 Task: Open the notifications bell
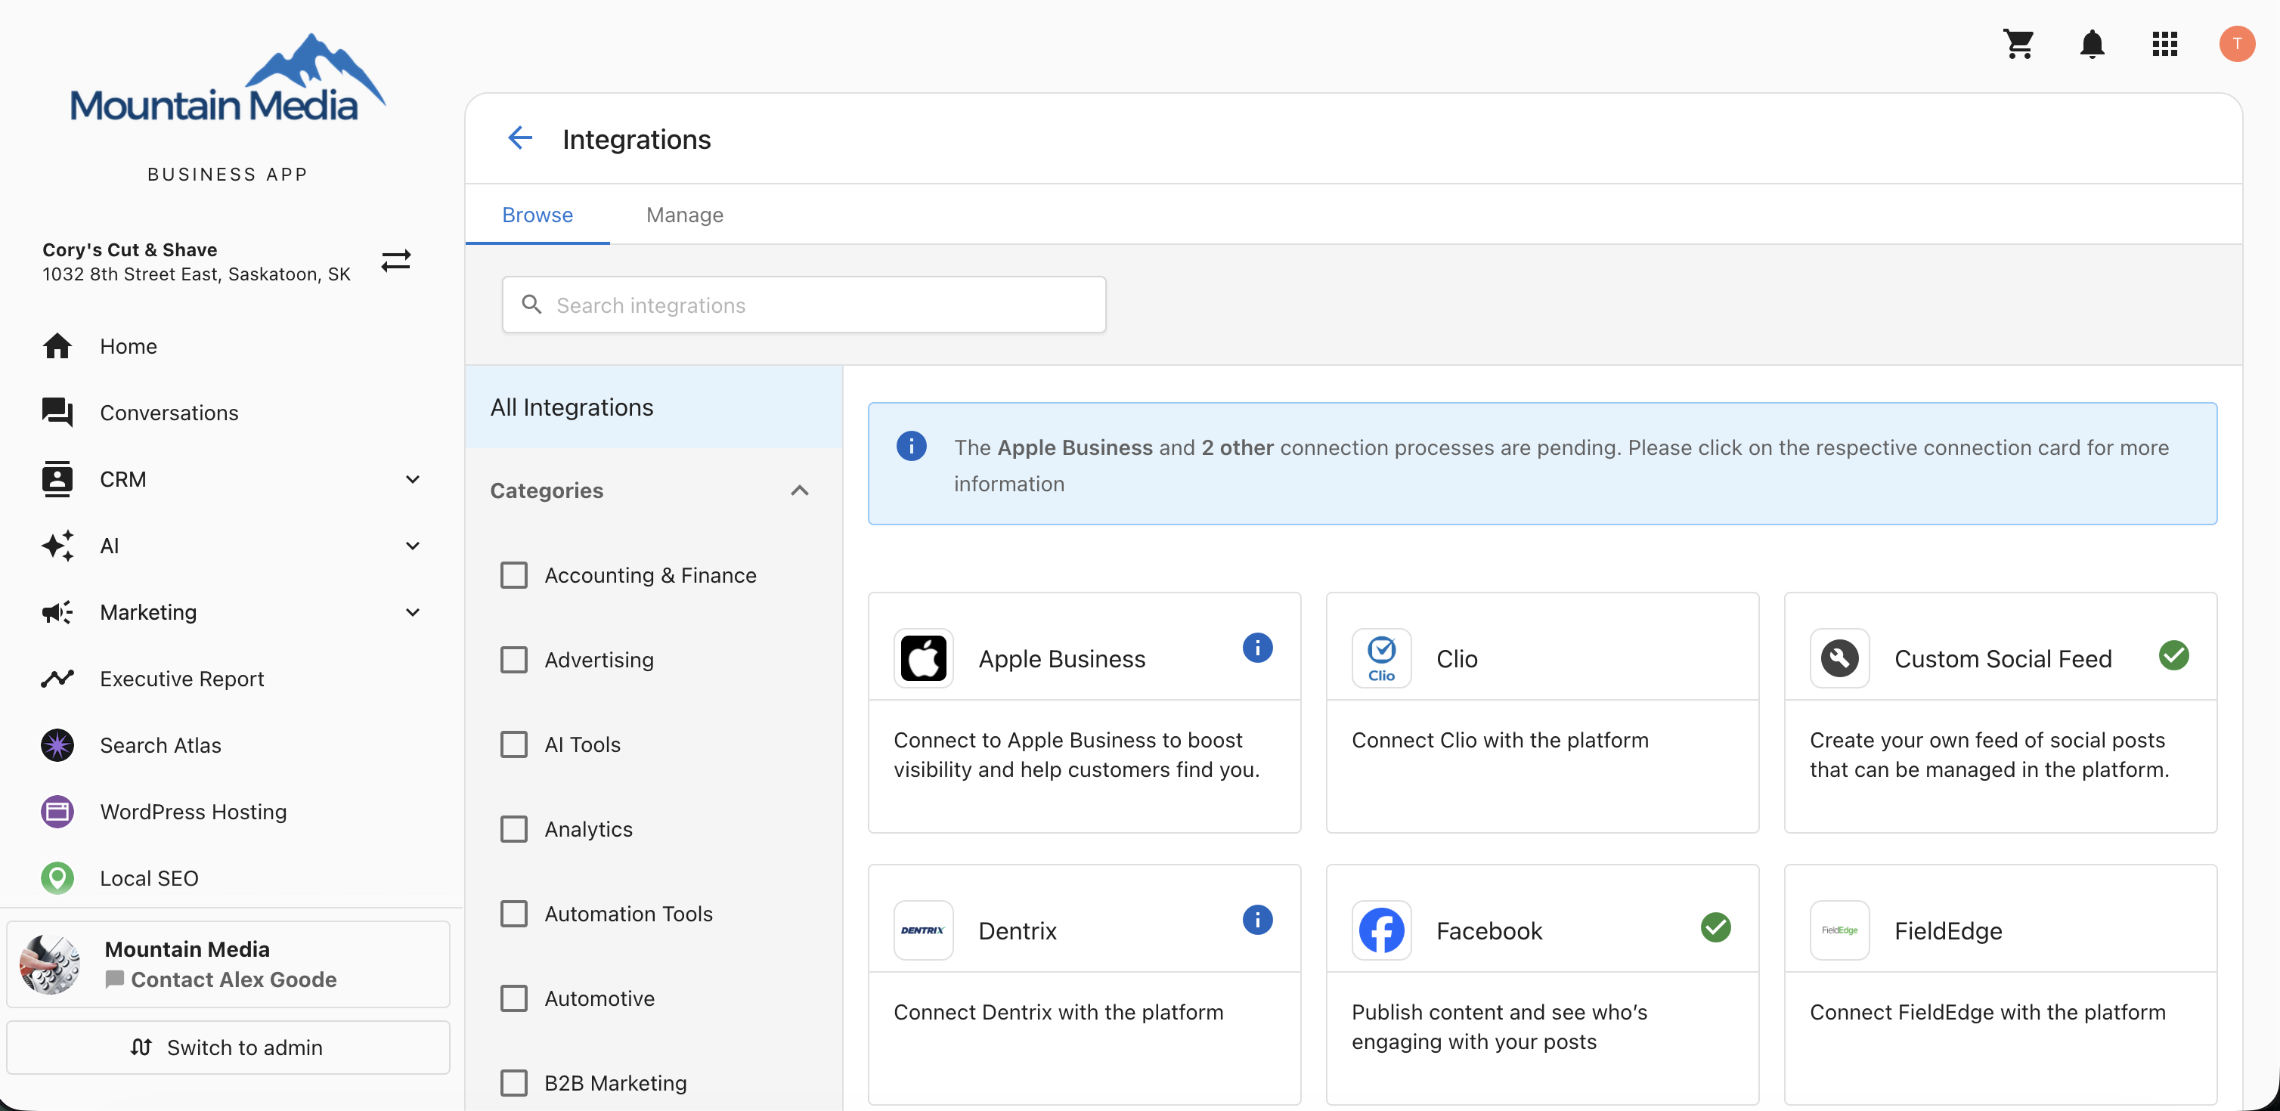2092,43
